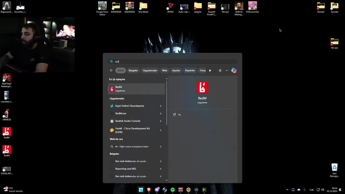Open the weather widget on taskbar

(x=13, y=190)
